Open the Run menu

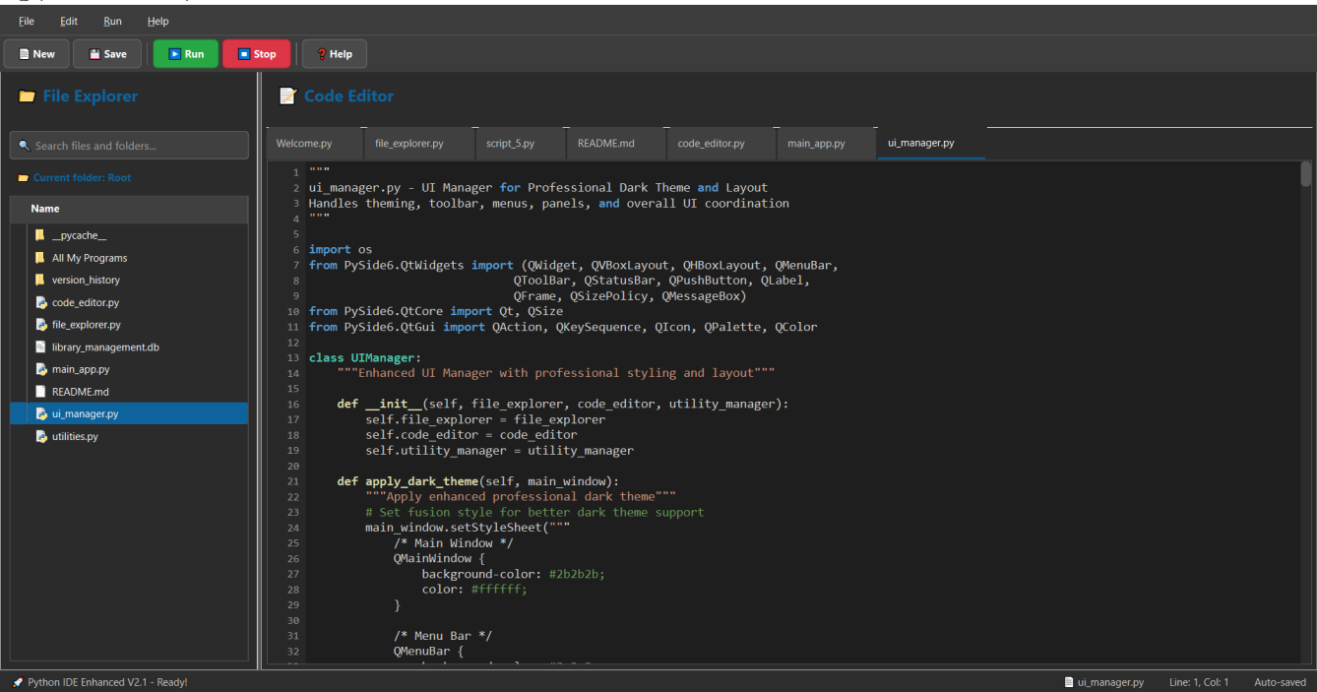[111, 21]
